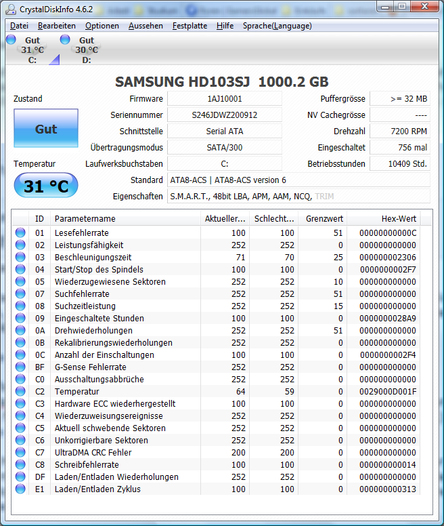Viewport: 444px width, 526px height.
Task: Open the Festplatte menu
Action: click(x=190, y=26)
